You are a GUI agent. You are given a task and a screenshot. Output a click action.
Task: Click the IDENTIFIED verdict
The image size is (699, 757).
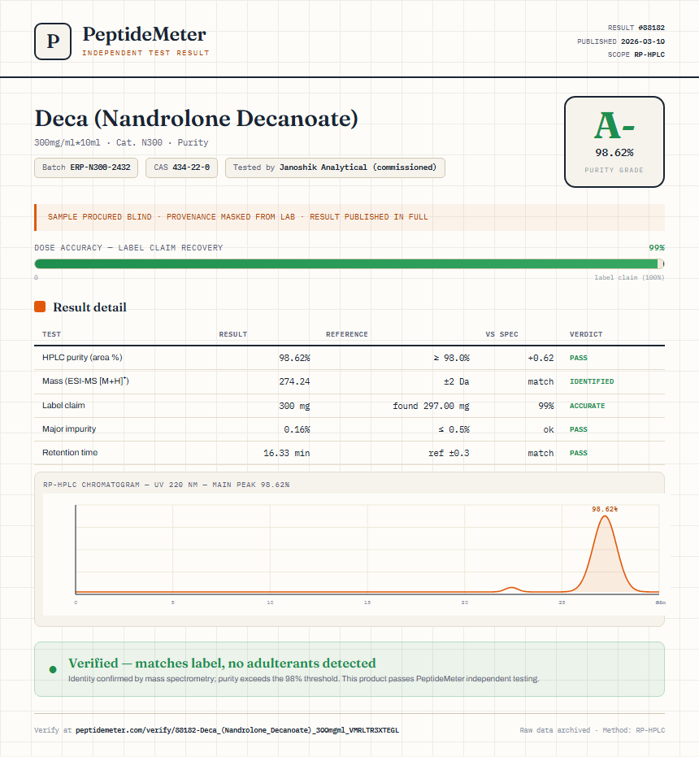pos(592,381)
